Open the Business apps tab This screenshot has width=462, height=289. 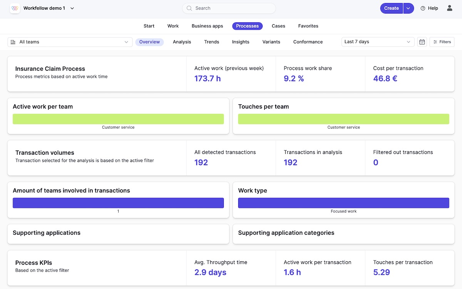207,26
